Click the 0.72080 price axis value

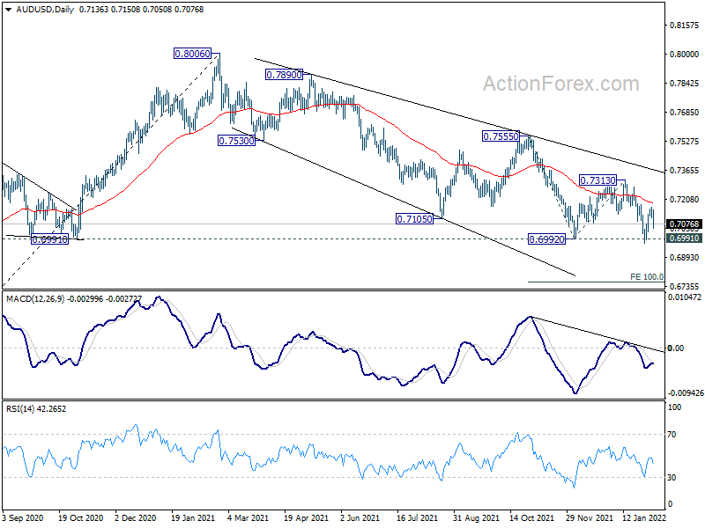pos(685,200)
